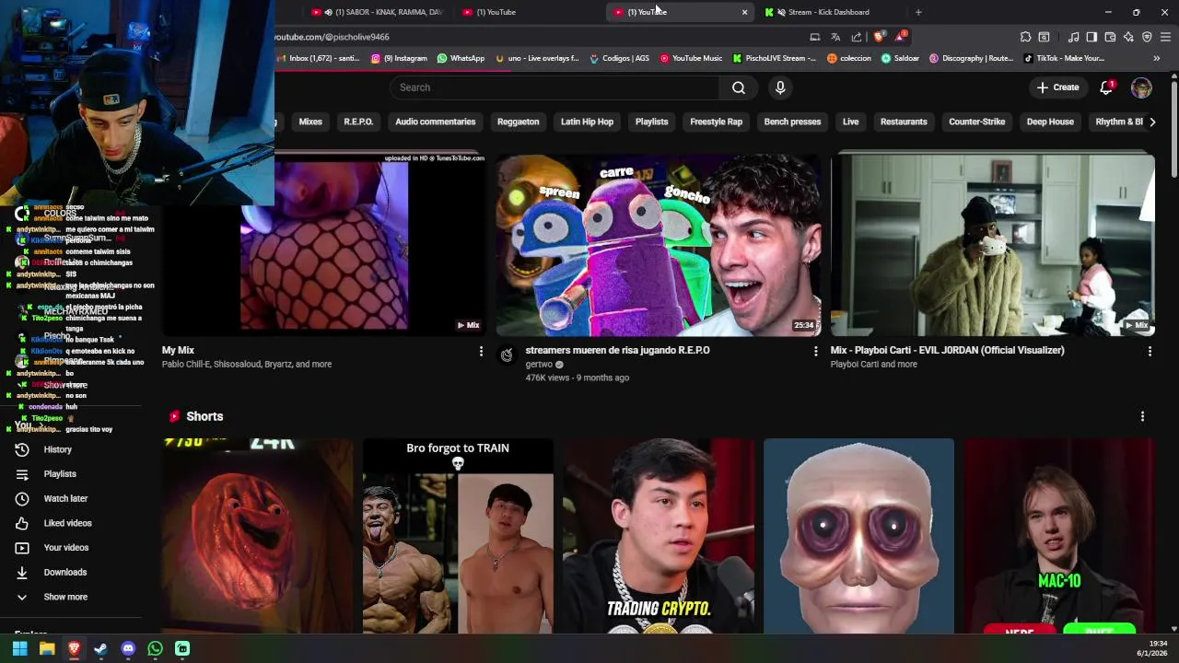Open the Bro forgot to TRAIN short
Image resolution: width=1179 pixels, height=663 pixels.
(458, 536)
